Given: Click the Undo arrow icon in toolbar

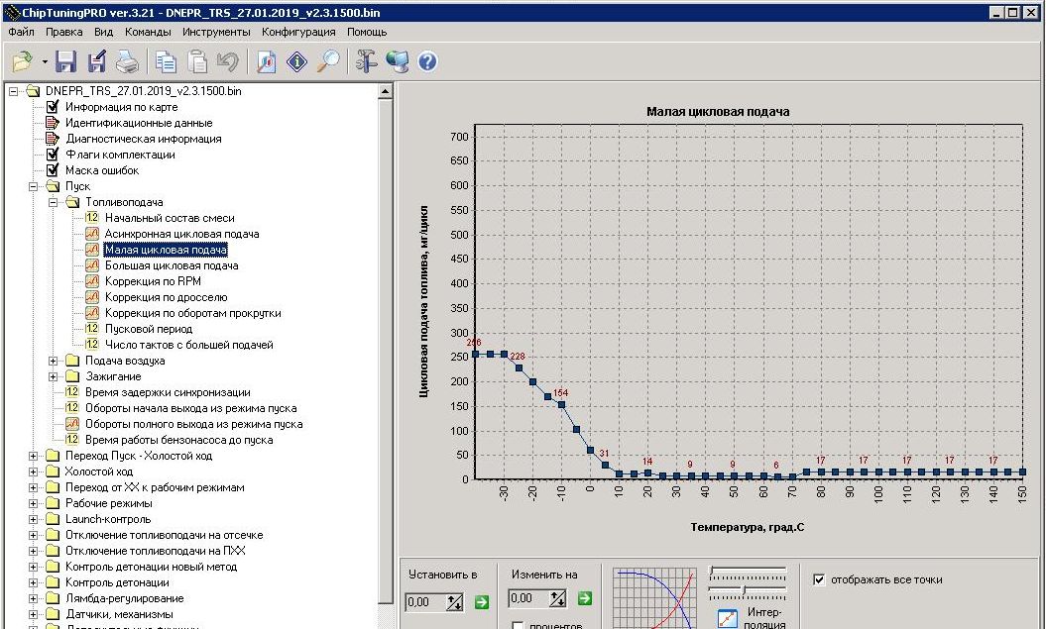Looking at the screenshot, I should pyautogui.click(x=227, y=62).
